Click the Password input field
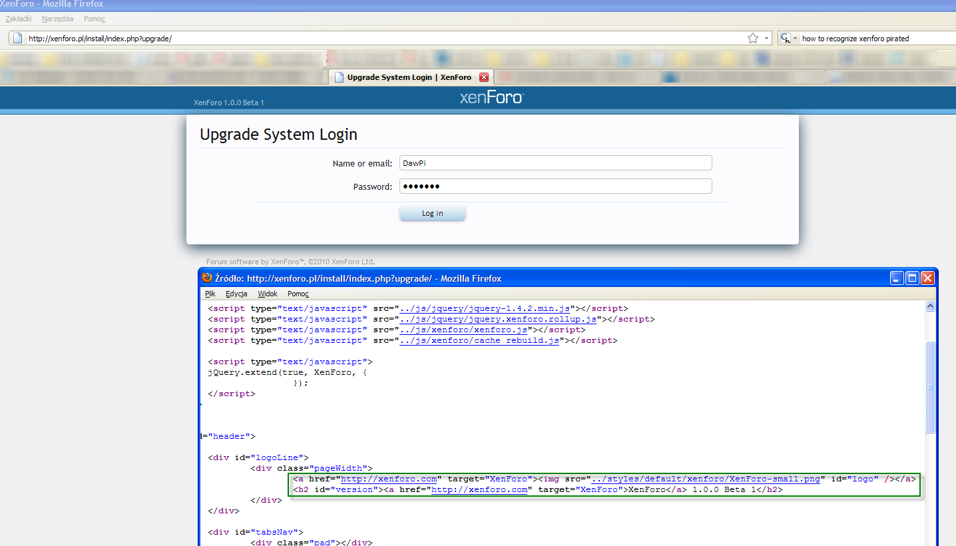The image size is (956, 546). [x=555, y=186]
